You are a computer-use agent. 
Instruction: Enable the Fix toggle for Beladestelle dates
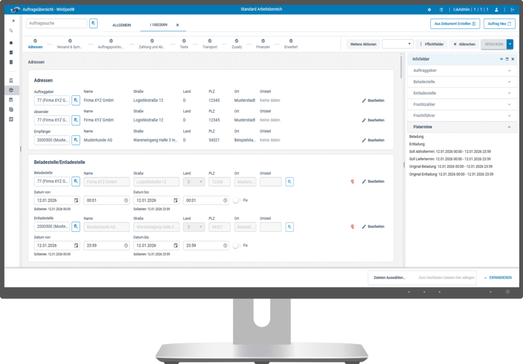[235, 200]
